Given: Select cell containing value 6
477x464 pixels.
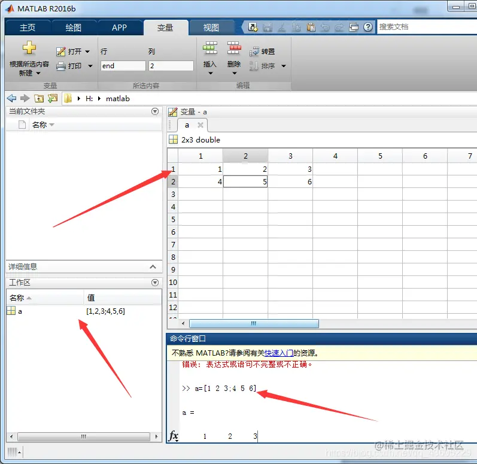Looking at the screenshot, I should 290,181.
